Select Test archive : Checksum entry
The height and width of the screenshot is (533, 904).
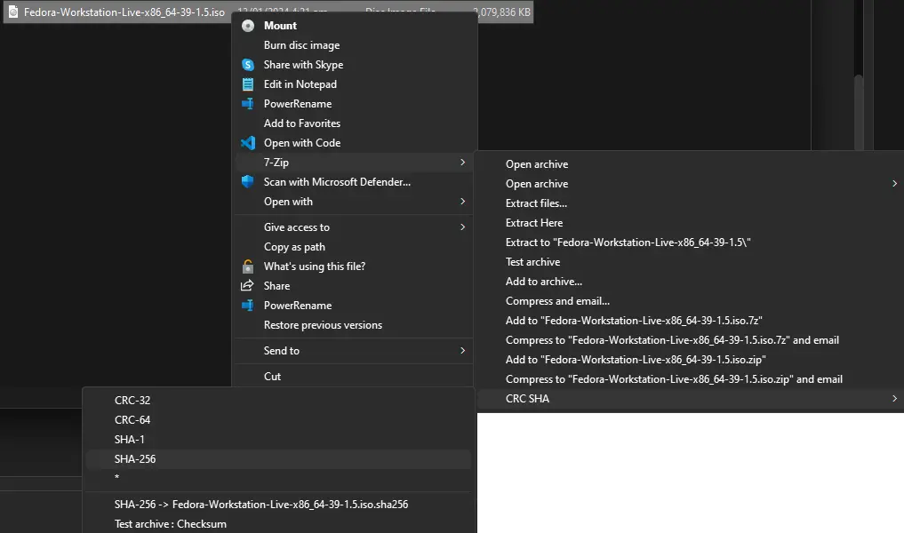[170, 524]
